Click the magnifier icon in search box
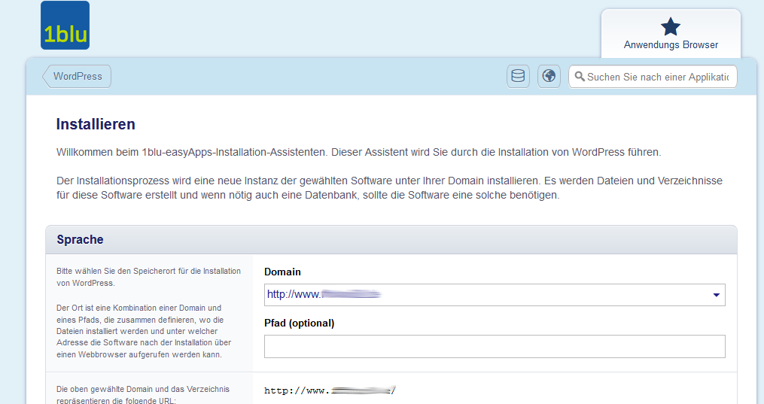Image resolution: width=764 pixels, height=404 pixels. click(580, 77)
